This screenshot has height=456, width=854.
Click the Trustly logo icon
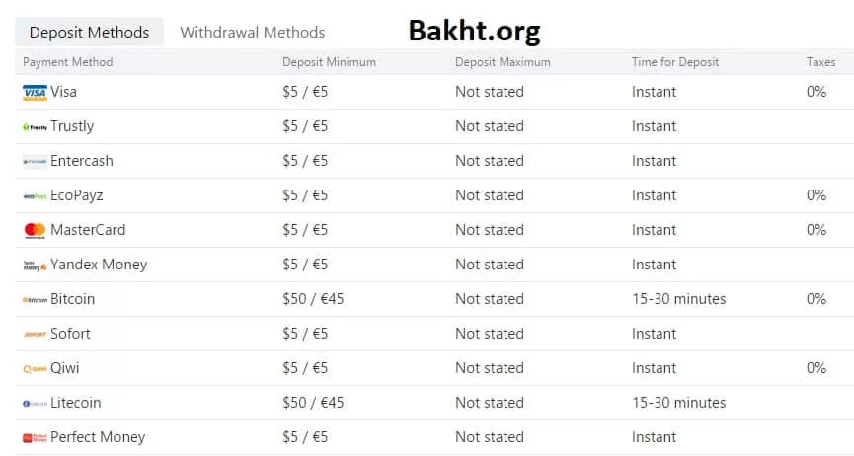coord(35,126)
